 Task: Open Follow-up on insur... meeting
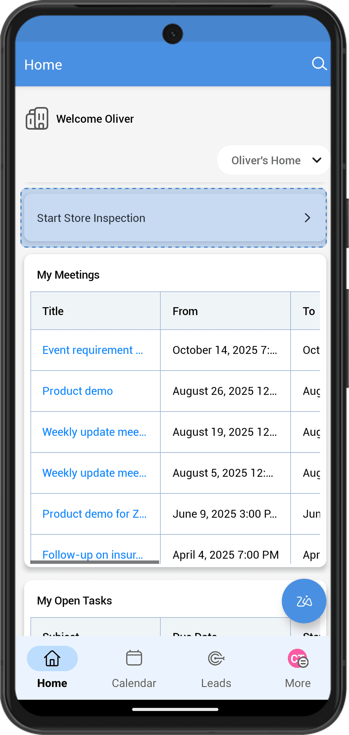tap(92, 554)
